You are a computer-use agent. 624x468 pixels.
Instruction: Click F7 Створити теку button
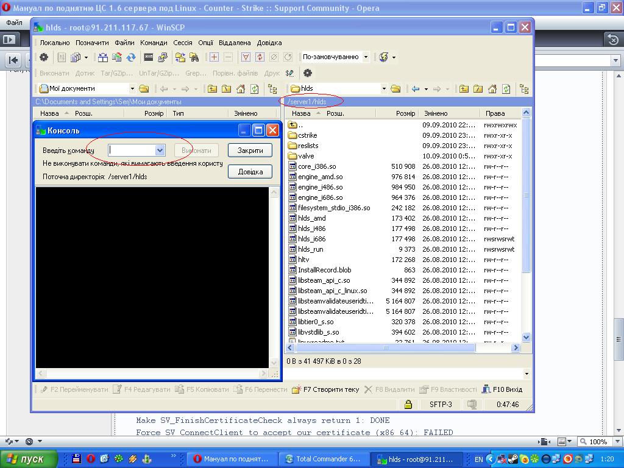pos(325,389)
